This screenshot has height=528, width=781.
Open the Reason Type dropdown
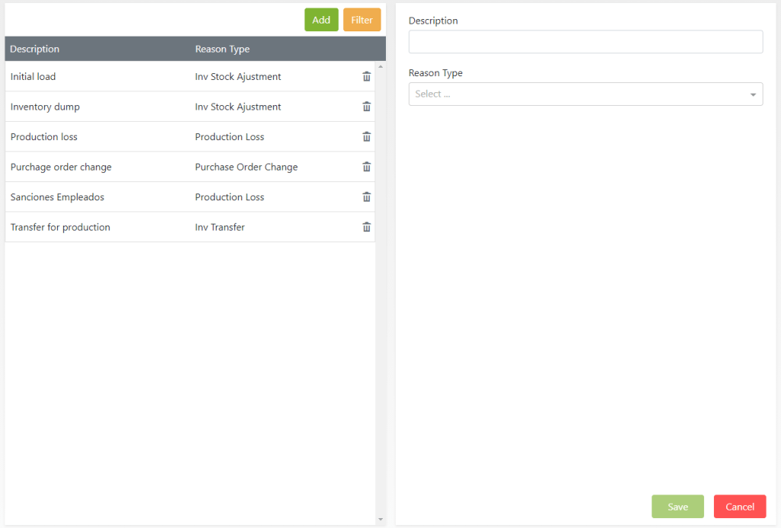click(x=580, y=94)
